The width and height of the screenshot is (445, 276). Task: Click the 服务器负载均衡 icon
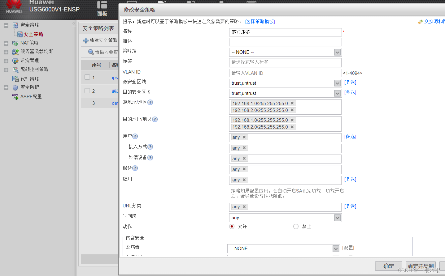(15, 52)
